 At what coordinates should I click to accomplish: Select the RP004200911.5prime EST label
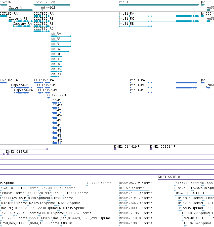(136, 208)
